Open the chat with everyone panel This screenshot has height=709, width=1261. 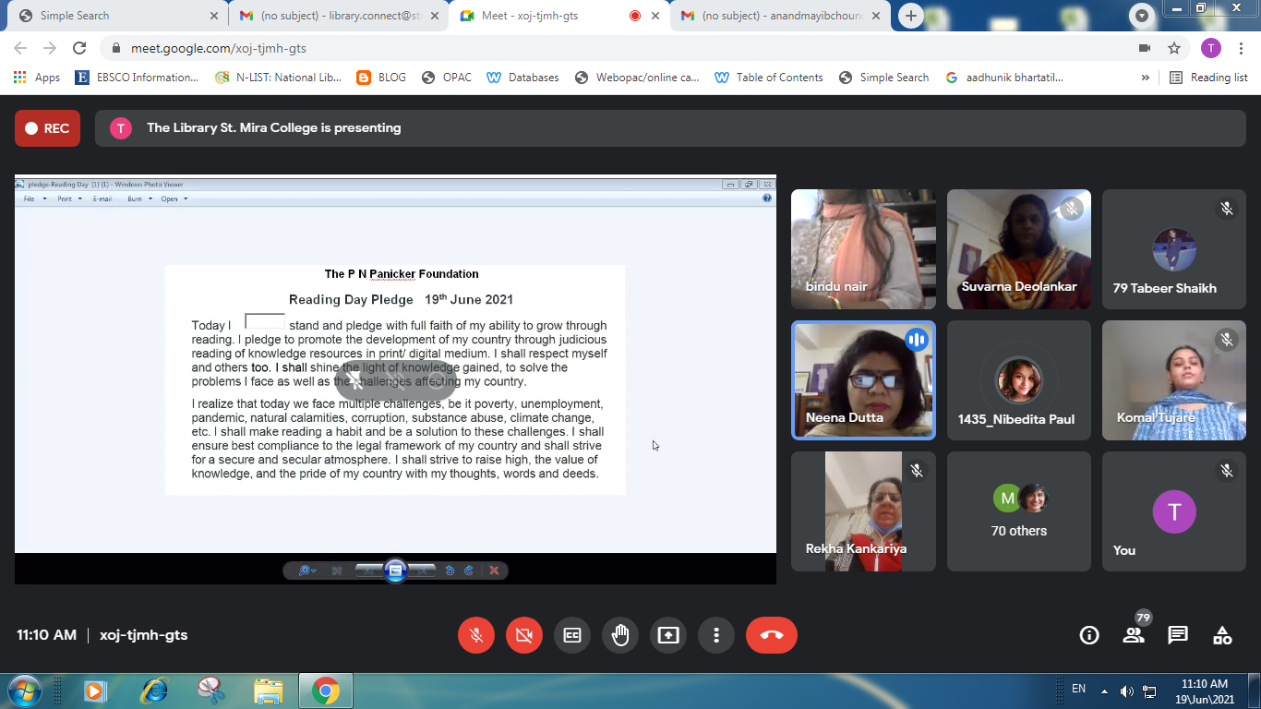(x=1178, y=635)
